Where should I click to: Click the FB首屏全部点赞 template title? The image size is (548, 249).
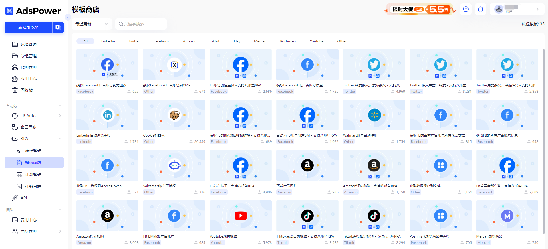(502, 186)
